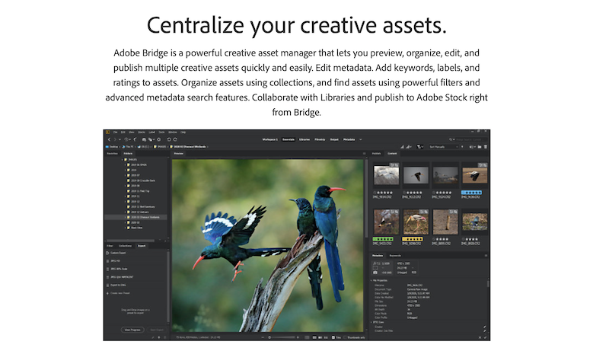Collapse the IMAGES folder tree node
The width and height of the screenshot is (609, 351).
click(123, 160)
